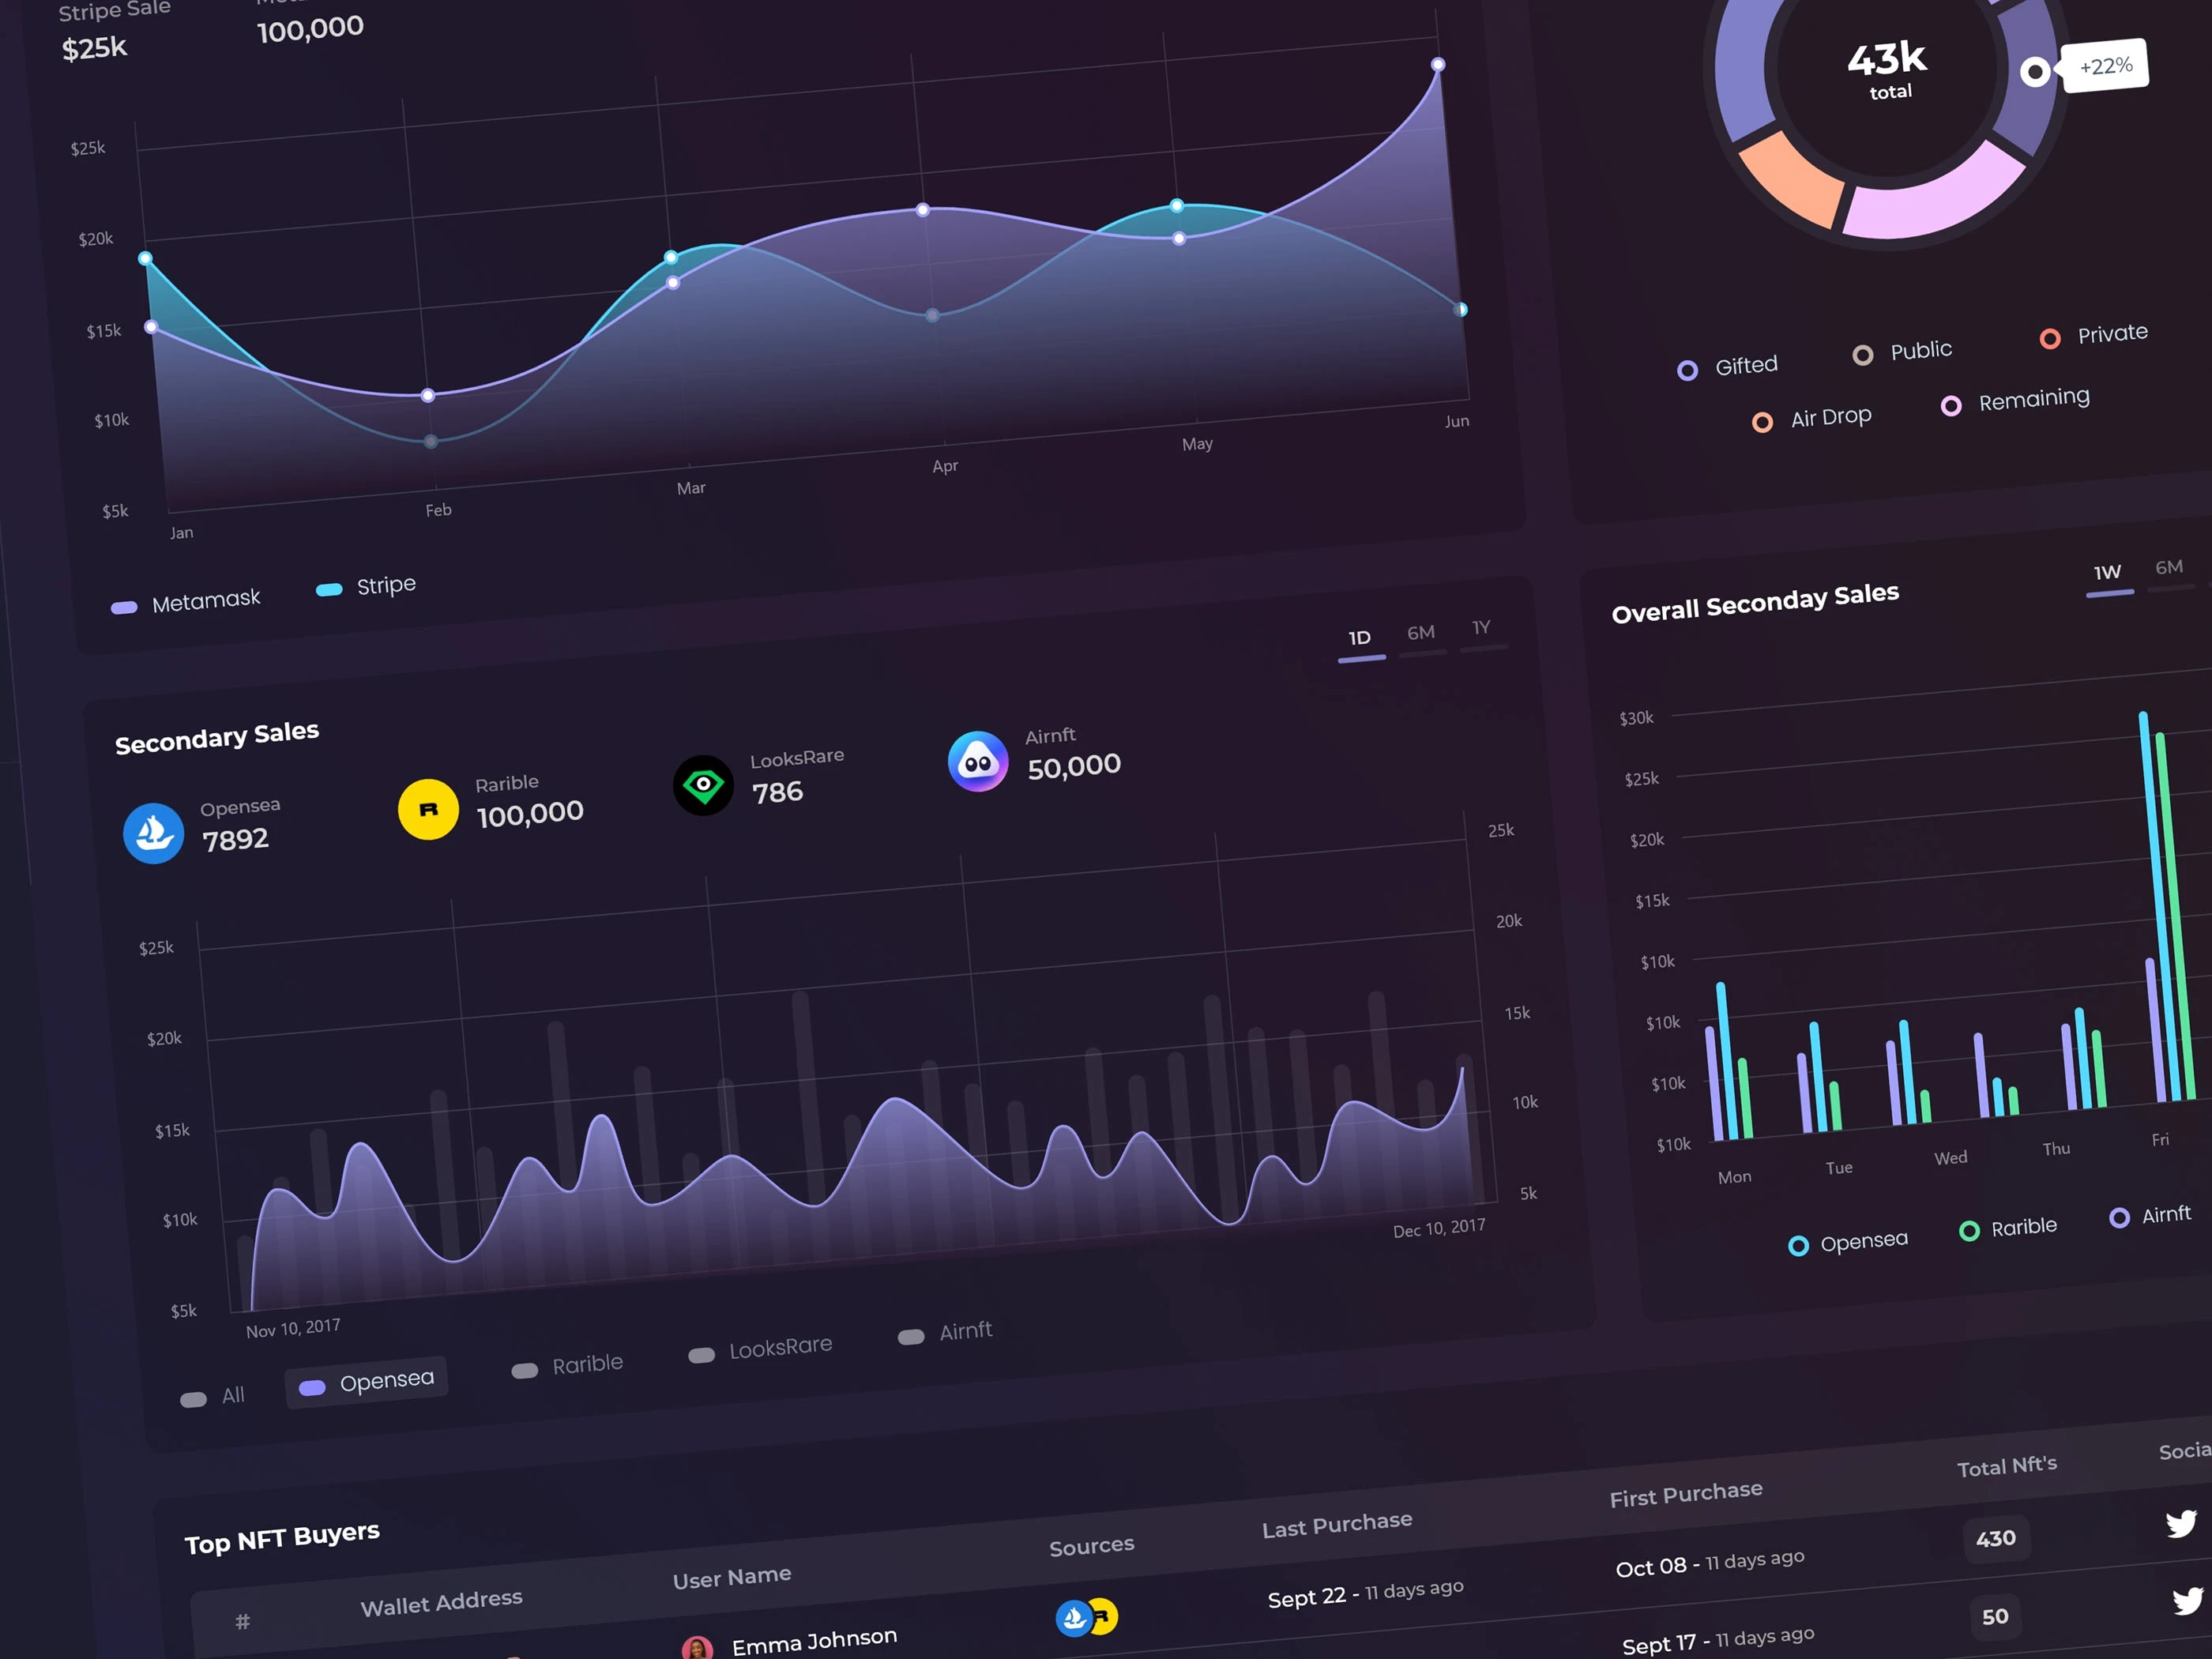Click the 430 total NFTs badge
Viewport: 2212px width, 1659px height.
coord(1995,1539)
